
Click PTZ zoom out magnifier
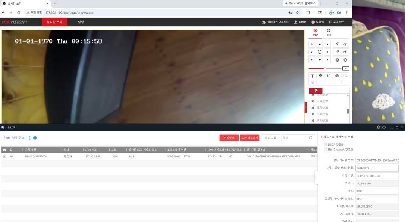tap(337, 44)
